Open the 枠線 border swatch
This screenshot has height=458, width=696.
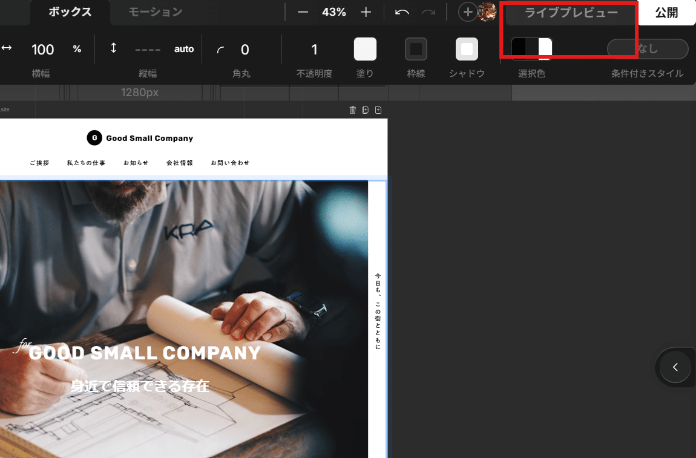[x=416, y=49]
